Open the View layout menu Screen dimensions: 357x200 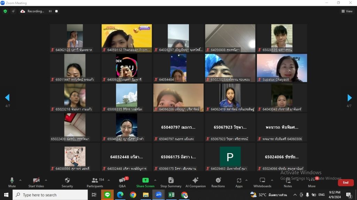tap(347, 11)
